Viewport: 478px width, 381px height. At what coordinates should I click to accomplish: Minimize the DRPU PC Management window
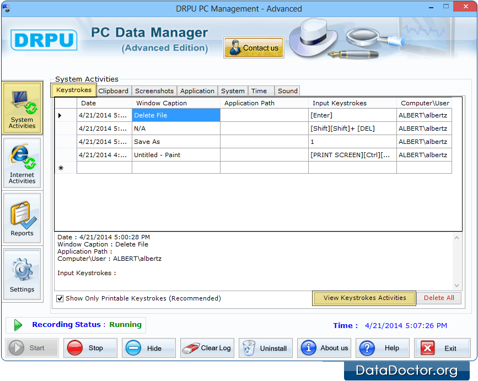tap(431, 7)
